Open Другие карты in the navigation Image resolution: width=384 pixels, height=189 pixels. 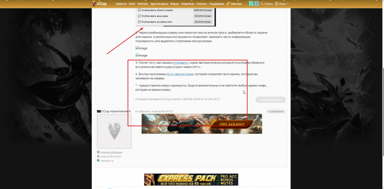tap(159, 4)
